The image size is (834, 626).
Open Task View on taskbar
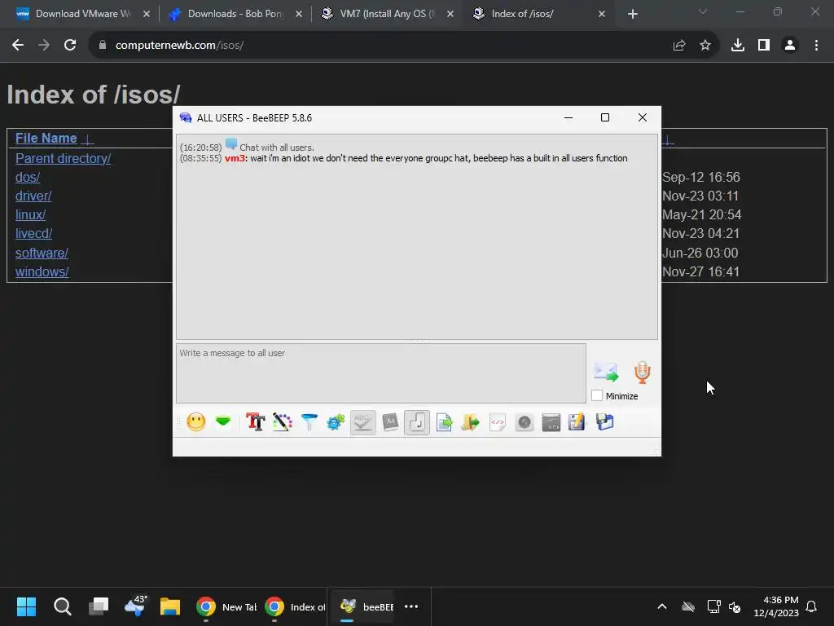click(99, 606)
